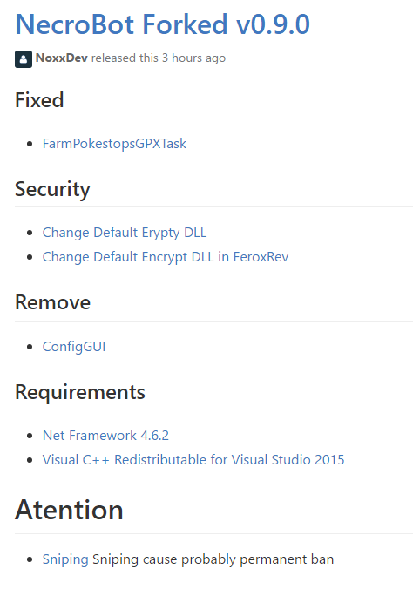Open the ConfigGUI link
This screenshot has height=589, width=413.
point(74,346)
